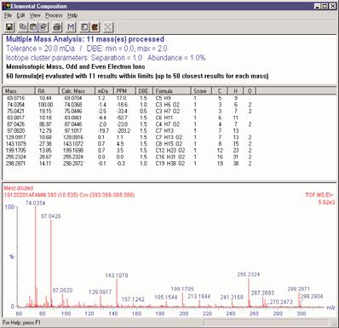Open the Help menu
The image size is (339, 328).
(x=72, y=15)
